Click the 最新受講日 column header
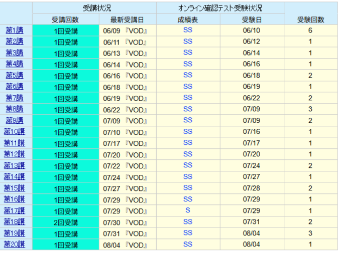This screenshot has height=254, width=341. click(x=127, y=20)
